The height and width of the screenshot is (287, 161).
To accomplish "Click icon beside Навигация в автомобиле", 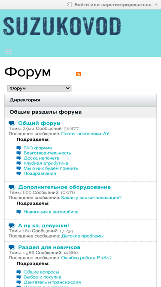I will (18, 212).
